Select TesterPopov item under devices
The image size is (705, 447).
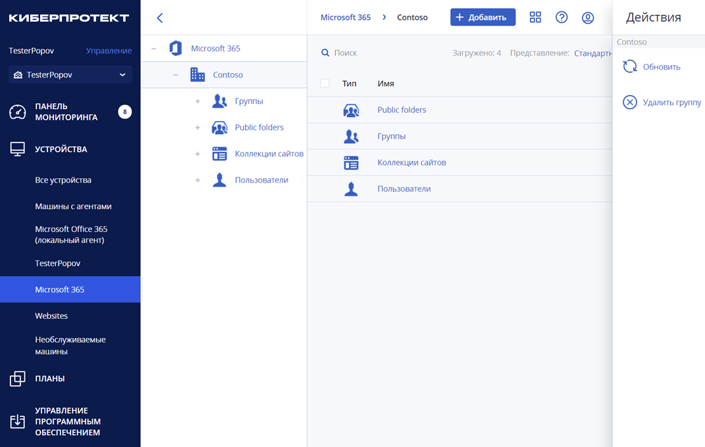tap(57, 263)
